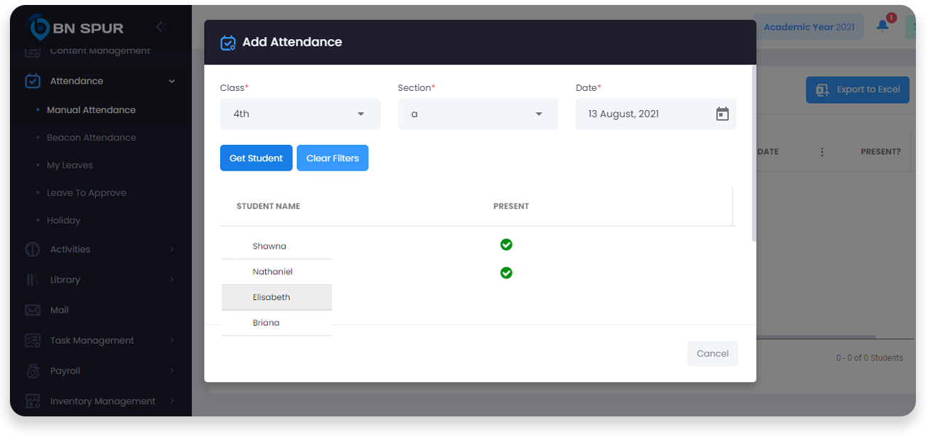
Task: Open the Section dropdown showing a
Action: coord(478,114)
